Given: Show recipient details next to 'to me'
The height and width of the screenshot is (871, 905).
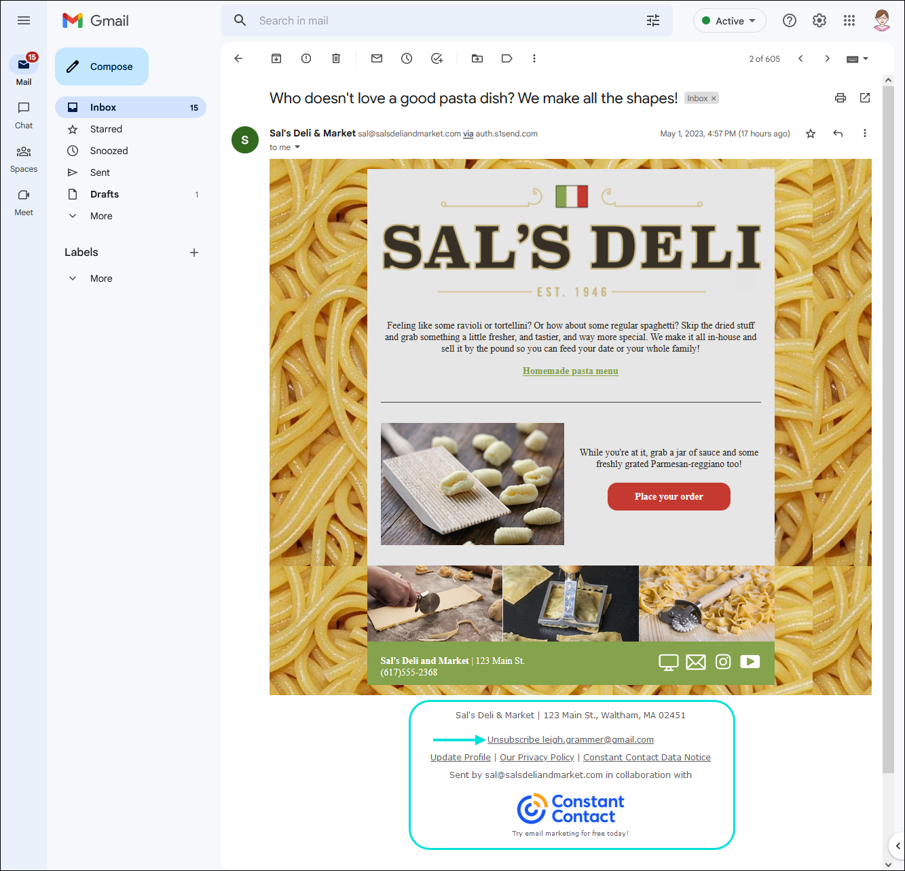Looking at the screenshot, I should (297, 147).
